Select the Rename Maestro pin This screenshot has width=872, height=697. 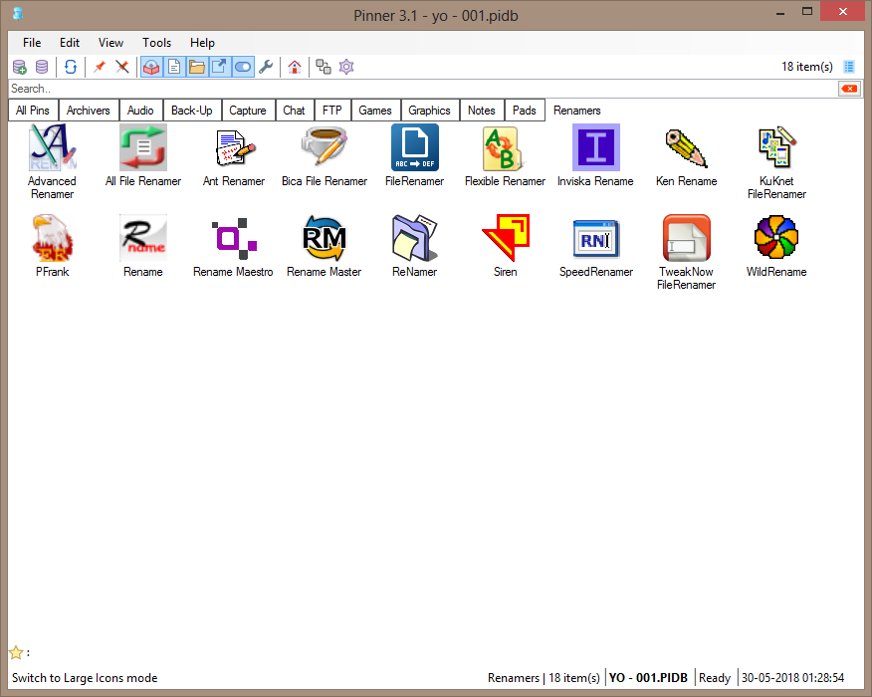point(234,246)
